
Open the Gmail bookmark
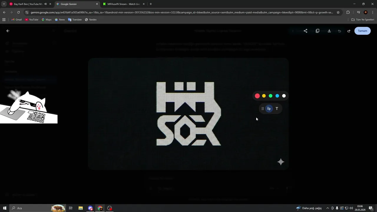pyautogui.click(x=16, y=20)
